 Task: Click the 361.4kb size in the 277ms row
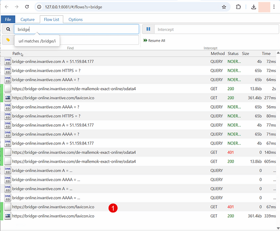tap(255, 98)
